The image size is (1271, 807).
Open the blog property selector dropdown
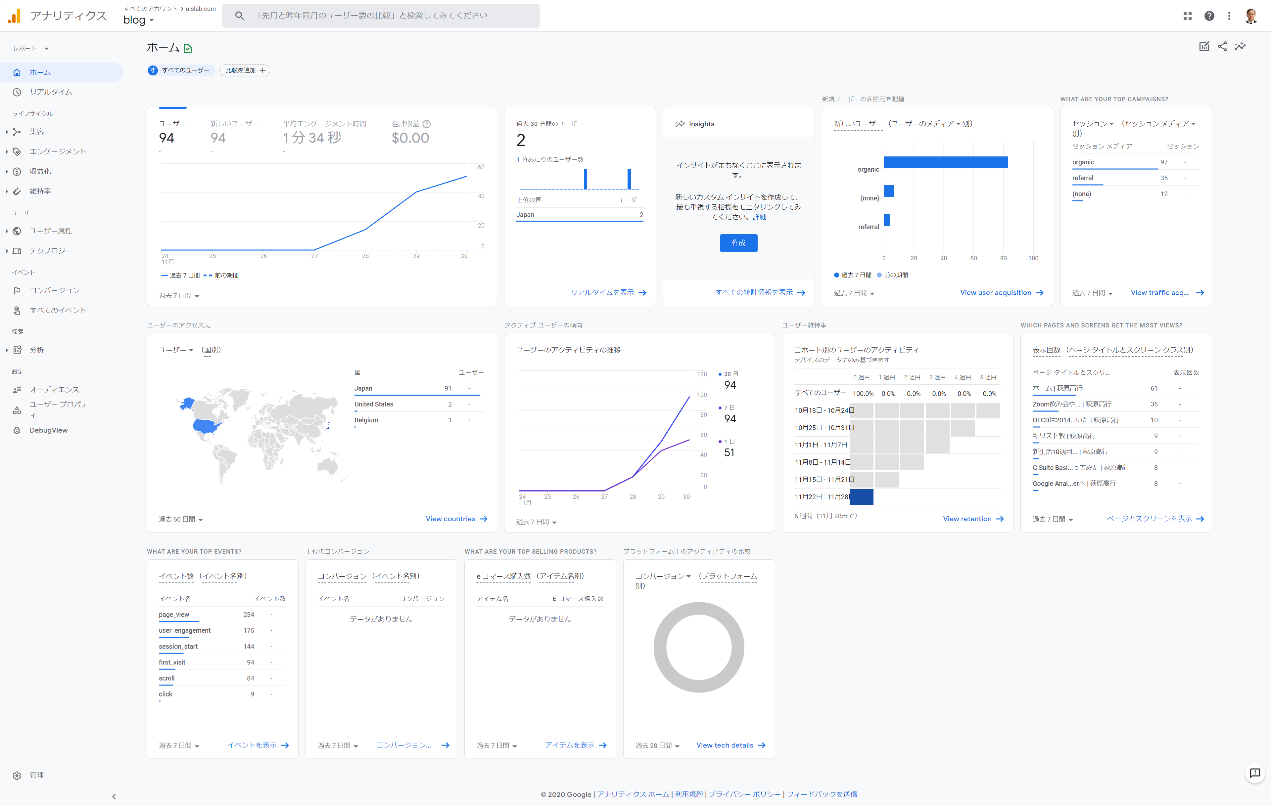click(138, 20)
